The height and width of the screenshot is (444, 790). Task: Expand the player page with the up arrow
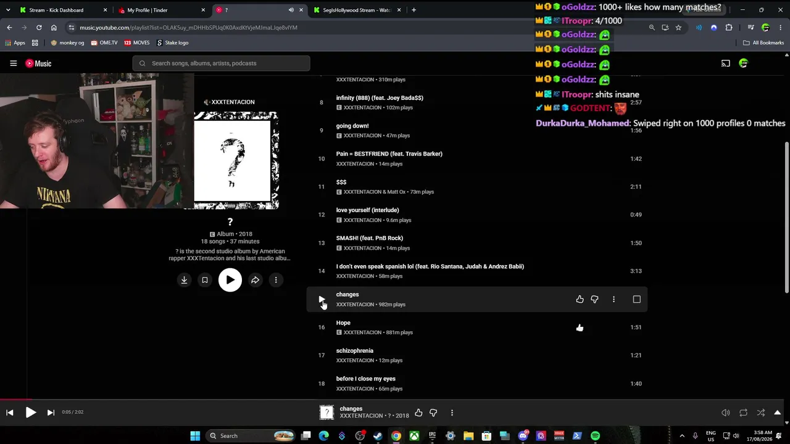click(778, 413)
